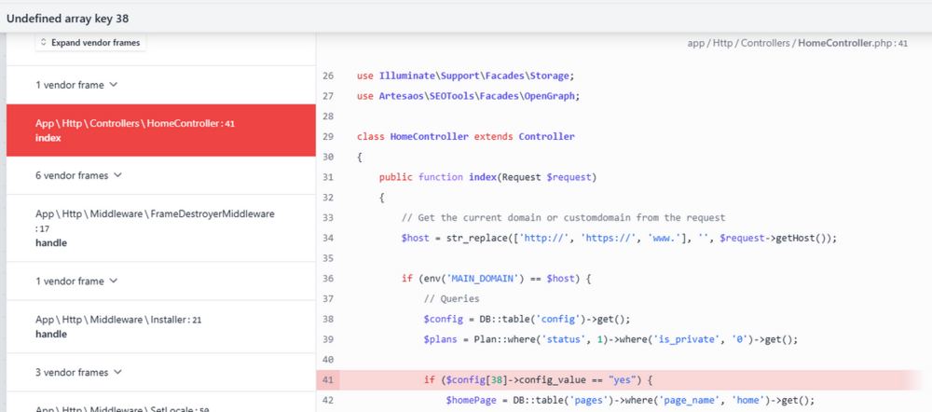Viewport: 932px width, 412px height.
Task: Click line 42 $homePage pages query
Action: pos(630,400)
